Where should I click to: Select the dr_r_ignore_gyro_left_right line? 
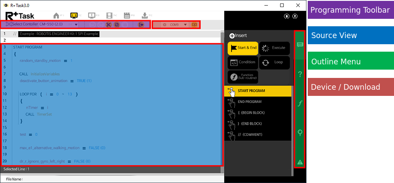point(55,162)
